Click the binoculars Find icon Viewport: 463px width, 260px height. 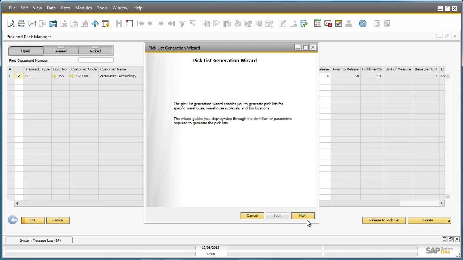[119, 24]
